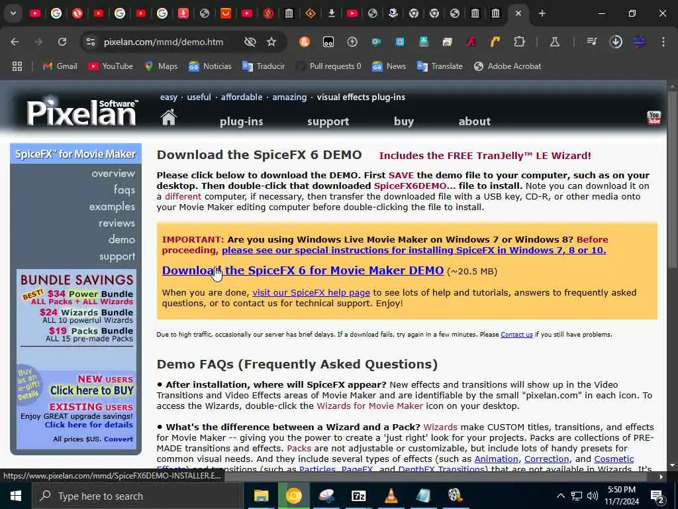This screenshot has width=678, height=509.
Task: Open the Cosmetic effects link
Action: [x=614, y=459]
